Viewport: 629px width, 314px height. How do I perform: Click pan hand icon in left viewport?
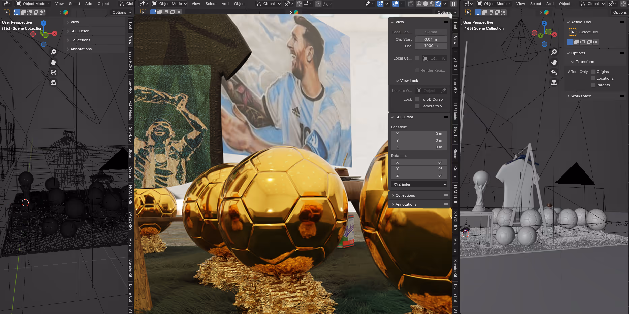tap(53, 62)
